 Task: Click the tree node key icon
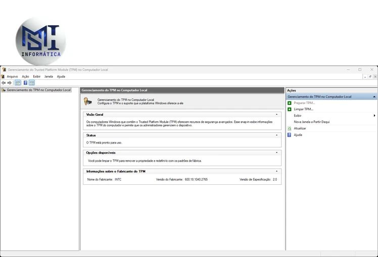point(4,90)
